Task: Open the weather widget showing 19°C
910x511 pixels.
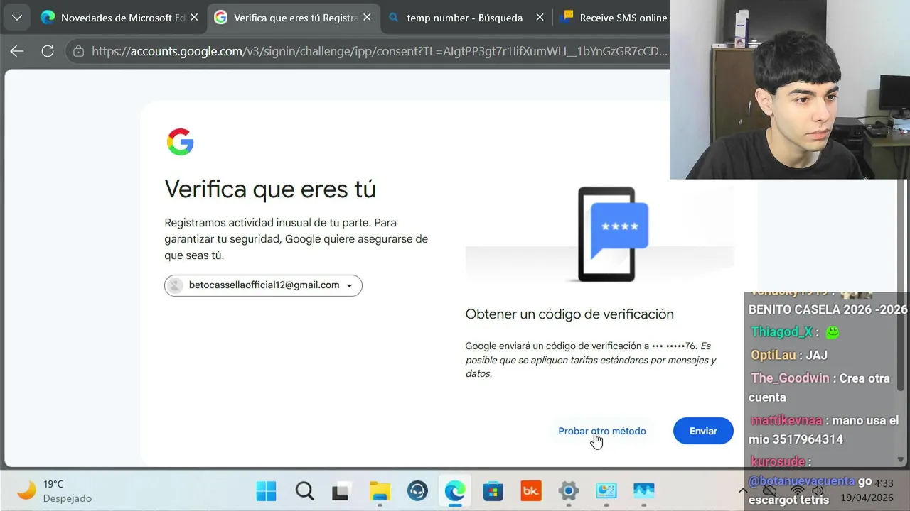Action: pyautogui.click(x=55, y=491)
